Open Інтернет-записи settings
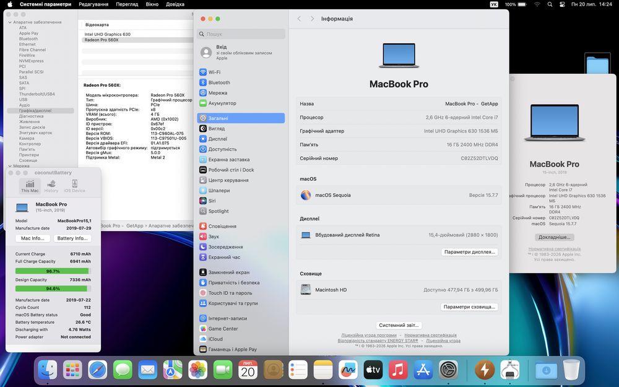Screen dimensions: 619x387 tap(241, 318)
